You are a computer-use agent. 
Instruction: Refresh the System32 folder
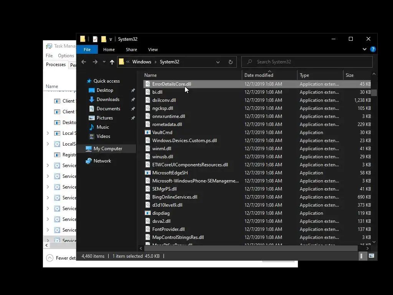231,62
